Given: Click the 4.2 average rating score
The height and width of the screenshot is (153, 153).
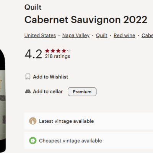Looking at the screenshot, I should pos(33,54).
